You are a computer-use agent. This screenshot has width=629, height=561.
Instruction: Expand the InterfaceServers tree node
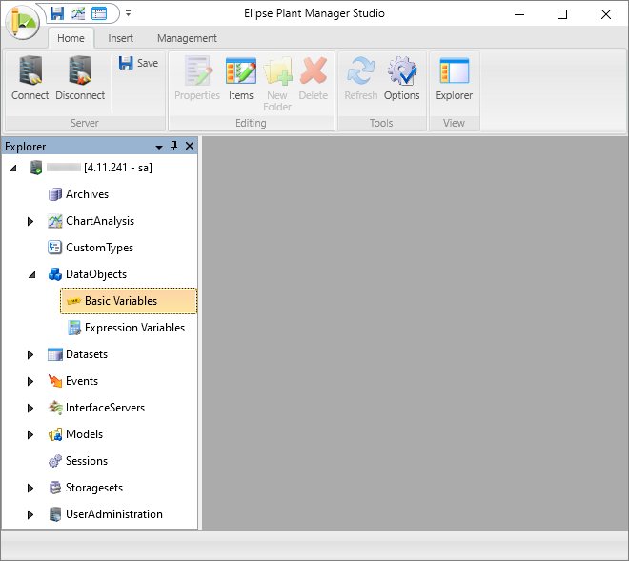coord(30,408)
